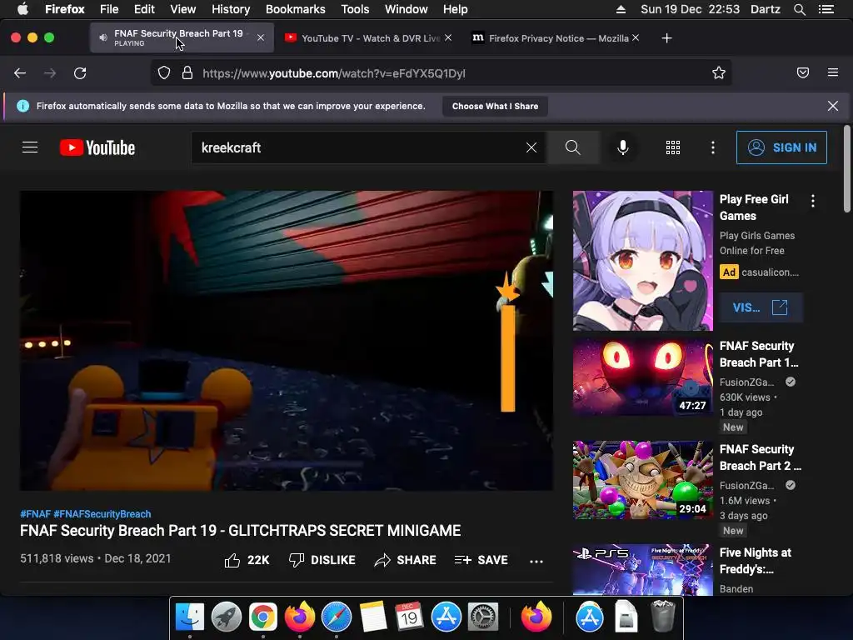The image size is (853, 640).
Task: Open more actions ellipsis below video
Action: [x=536, y=561]
